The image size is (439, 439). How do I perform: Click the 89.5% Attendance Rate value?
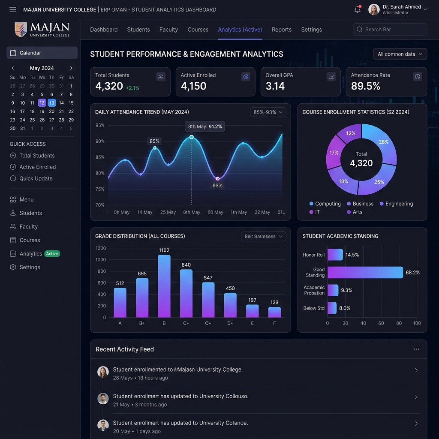point(365,86)
